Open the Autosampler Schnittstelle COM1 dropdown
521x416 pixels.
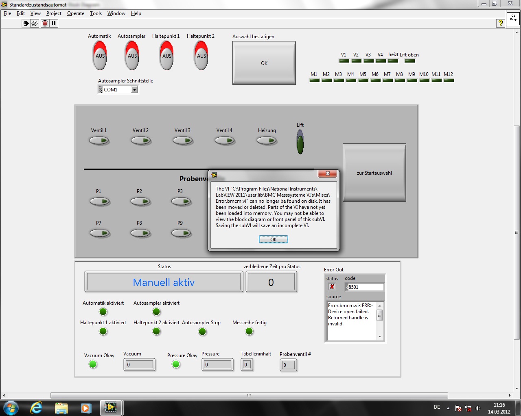(134, 90)
